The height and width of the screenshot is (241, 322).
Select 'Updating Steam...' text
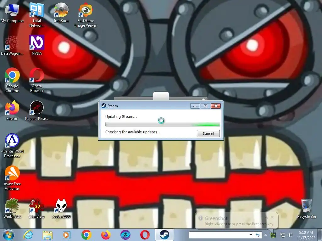click(x=121, y=117)
